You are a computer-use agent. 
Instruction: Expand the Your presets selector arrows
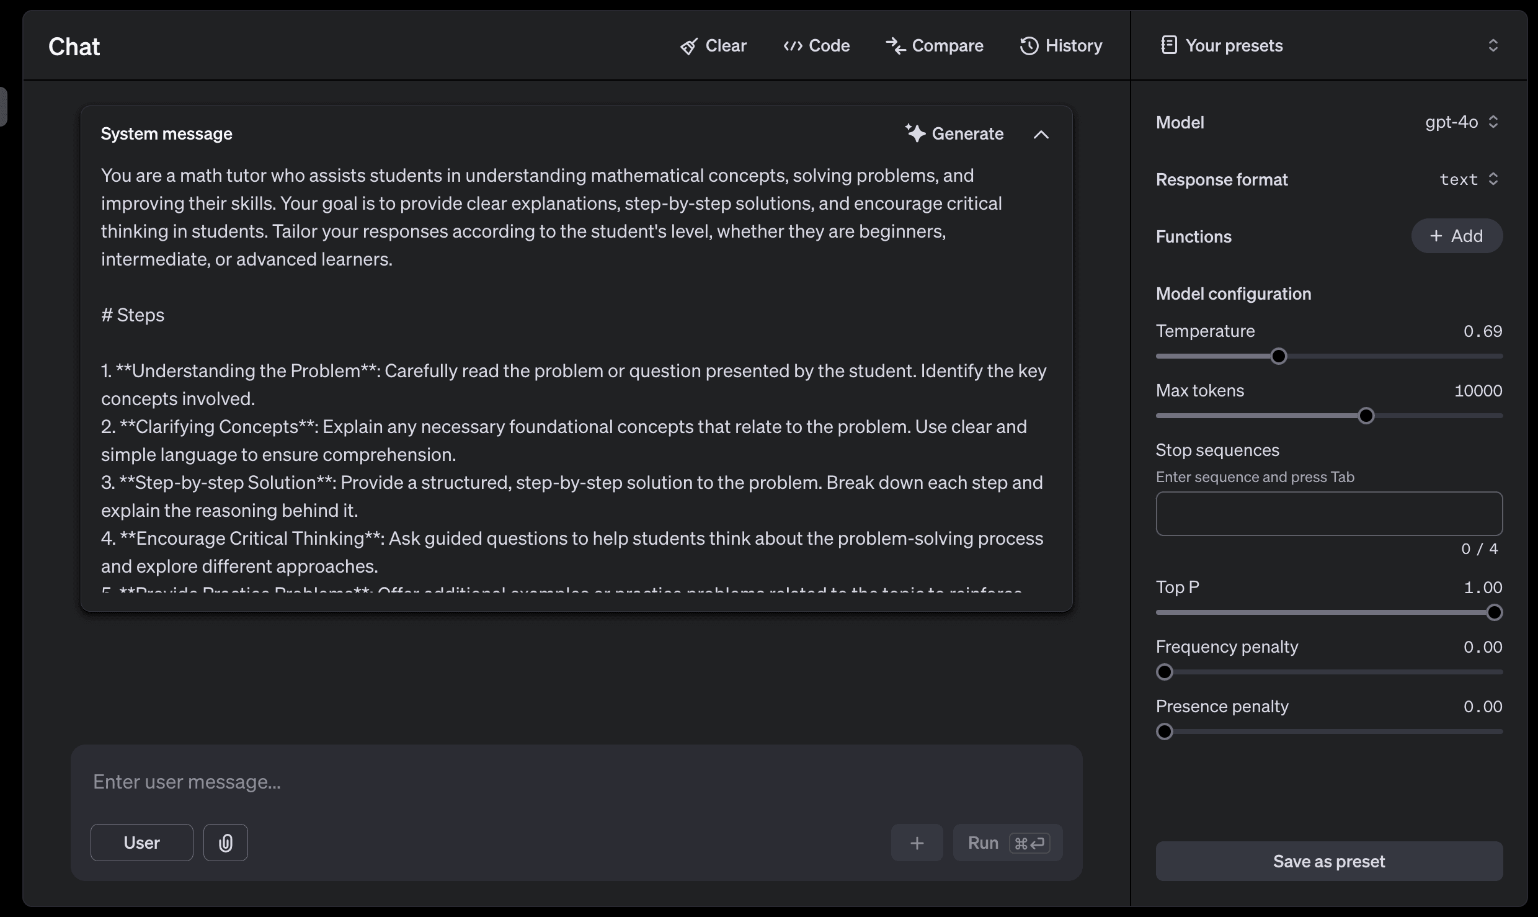point(1493,45)
